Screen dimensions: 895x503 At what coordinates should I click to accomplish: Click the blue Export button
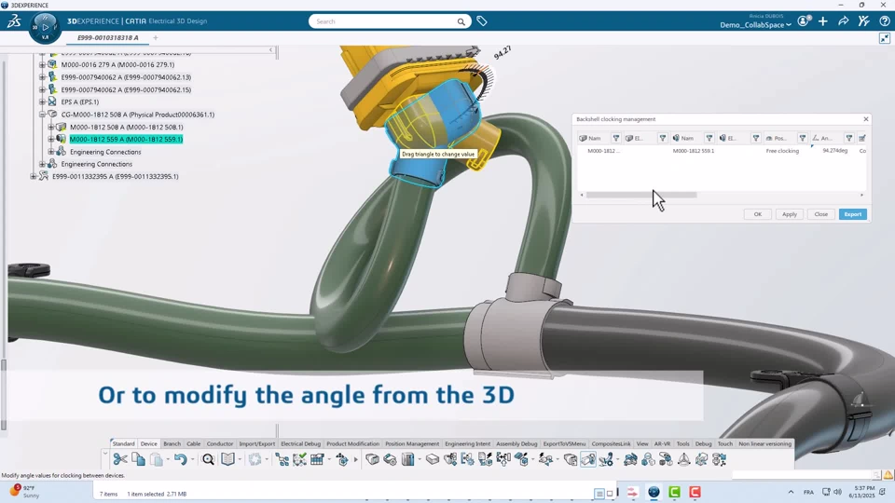(x=853, y=214)
